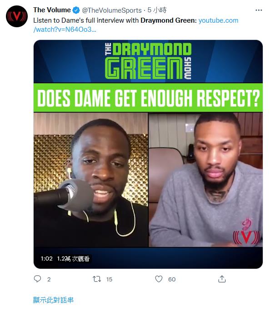The image size is (270, 310).
Task: Click the 5 小時 timestamp
Action: click(x=157, y=10)
